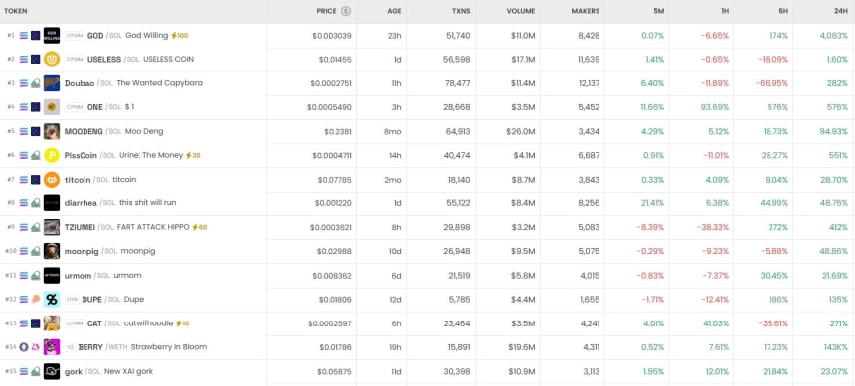Sort by the 24H column header
Viewport: 855px width, 386px height.
coord(840,11)
